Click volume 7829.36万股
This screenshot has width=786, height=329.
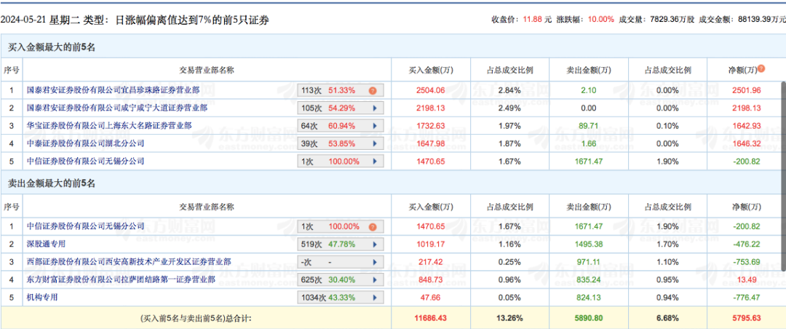tap(672, 20)
